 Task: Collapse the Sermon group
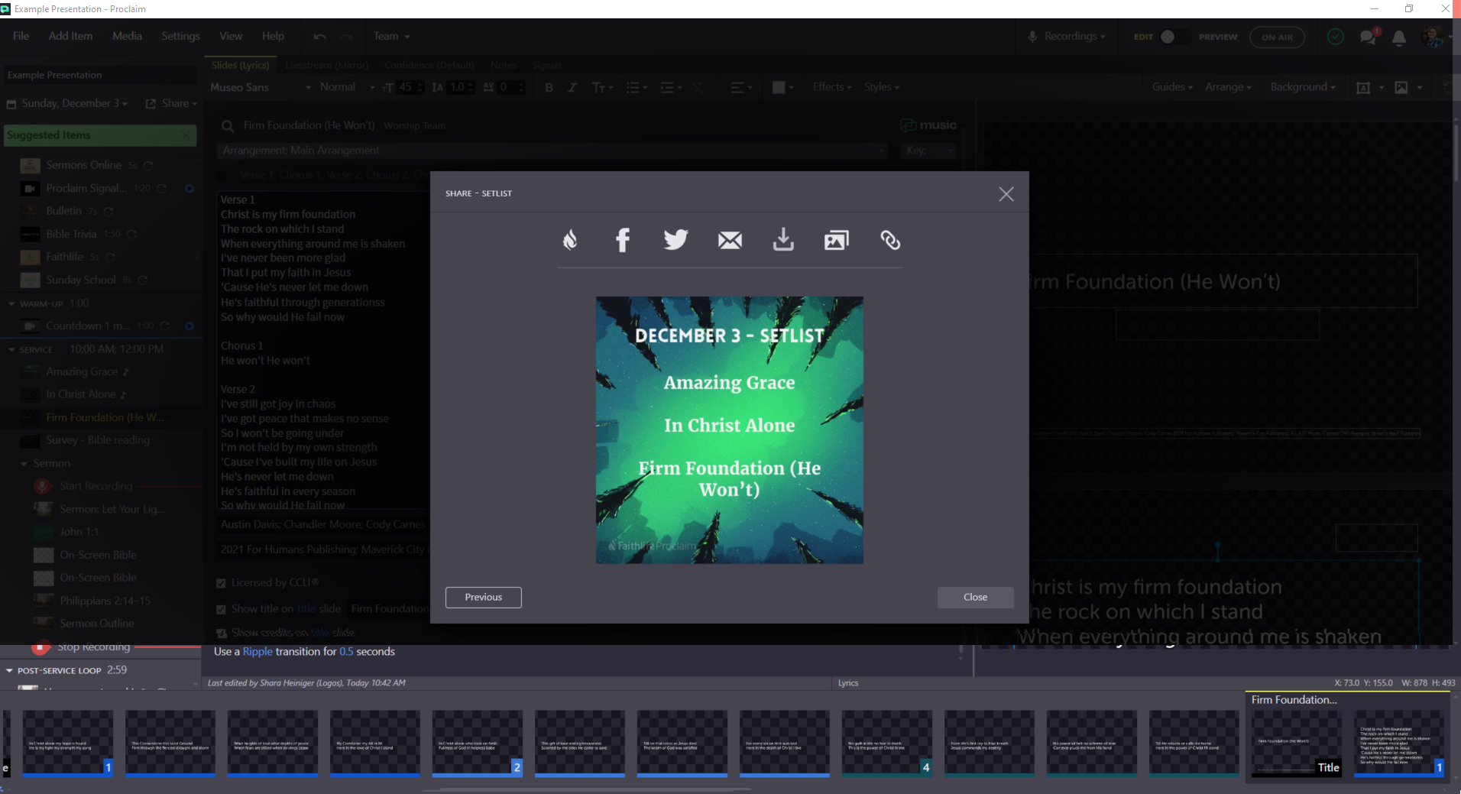24,464
